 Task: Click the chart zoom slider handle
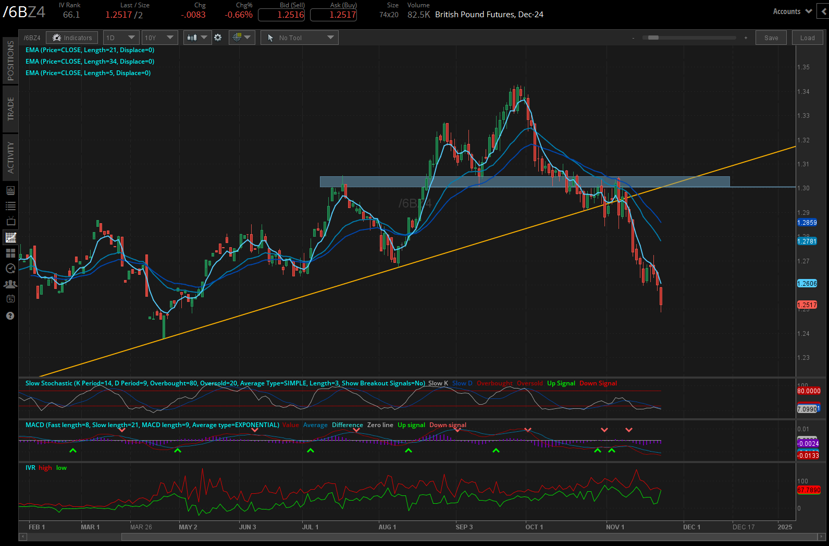pos(653,38)
